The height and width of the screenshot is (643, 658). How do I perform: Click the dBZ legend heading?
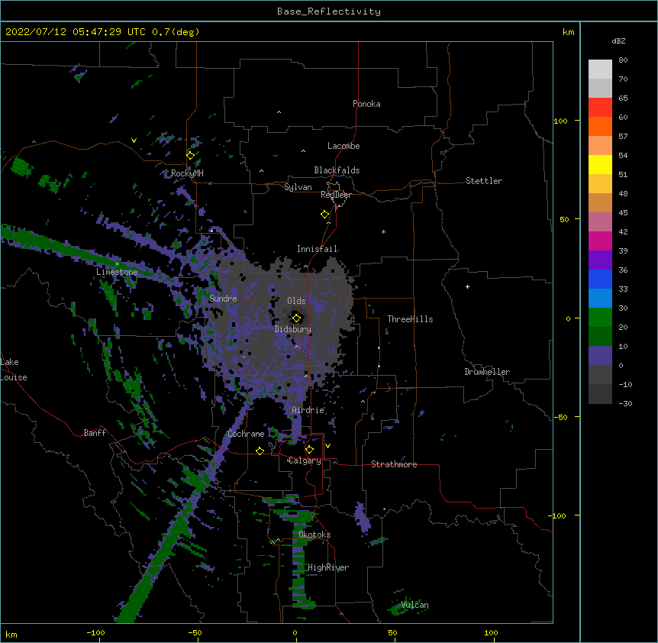pos(618,41)
